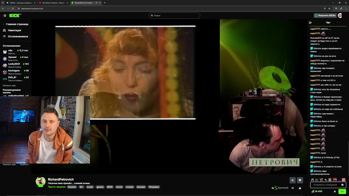Click the 16 450 channel points balance
349x196 pixels.
[x=317, y=191]
